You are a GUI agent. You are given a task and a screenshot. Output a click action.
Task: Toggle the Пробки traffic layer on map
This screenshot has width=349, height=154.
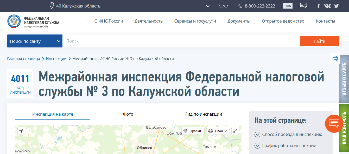(x=193, y=131)
